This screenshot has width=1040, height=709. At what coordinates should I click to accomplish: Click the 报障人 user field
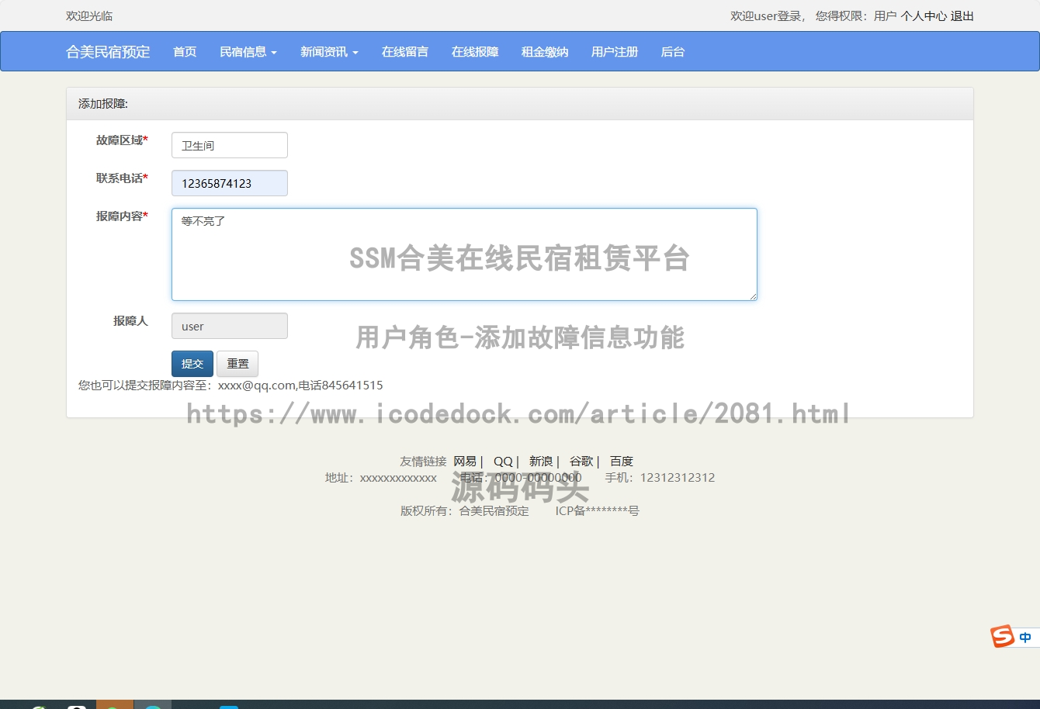click(x=230, y=326)
